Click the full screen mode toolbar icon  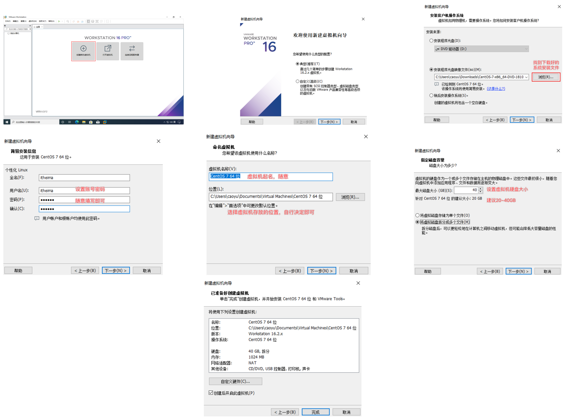click(97, 21)
